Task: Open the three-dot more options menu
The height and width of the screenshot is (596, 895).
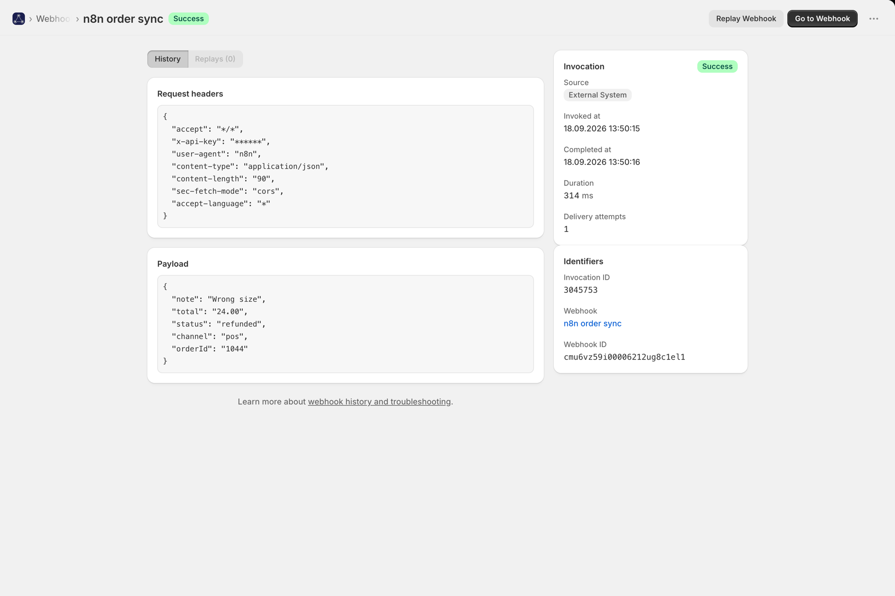Action: [874, 19]
